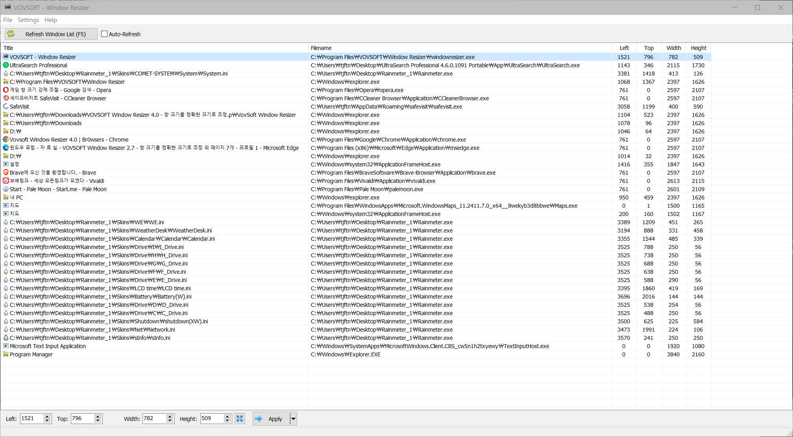Click the Rainmeter icon on the Battery(W).ini row

(6, 296)
